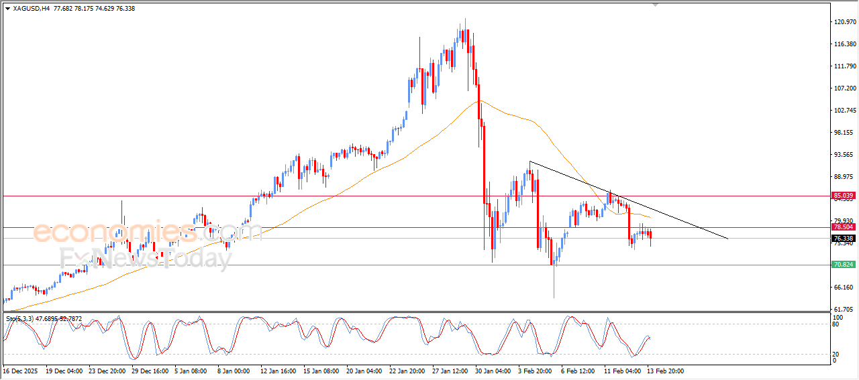Click the black 76.338 current price tag
This screenshot has height=380, width=859.
pos(843,238)
